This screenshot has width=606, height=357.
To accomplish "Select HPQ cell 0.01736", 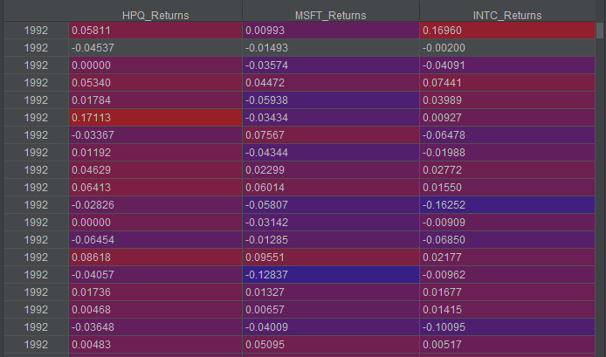I will pyautogui.click(x=155, y=292).
